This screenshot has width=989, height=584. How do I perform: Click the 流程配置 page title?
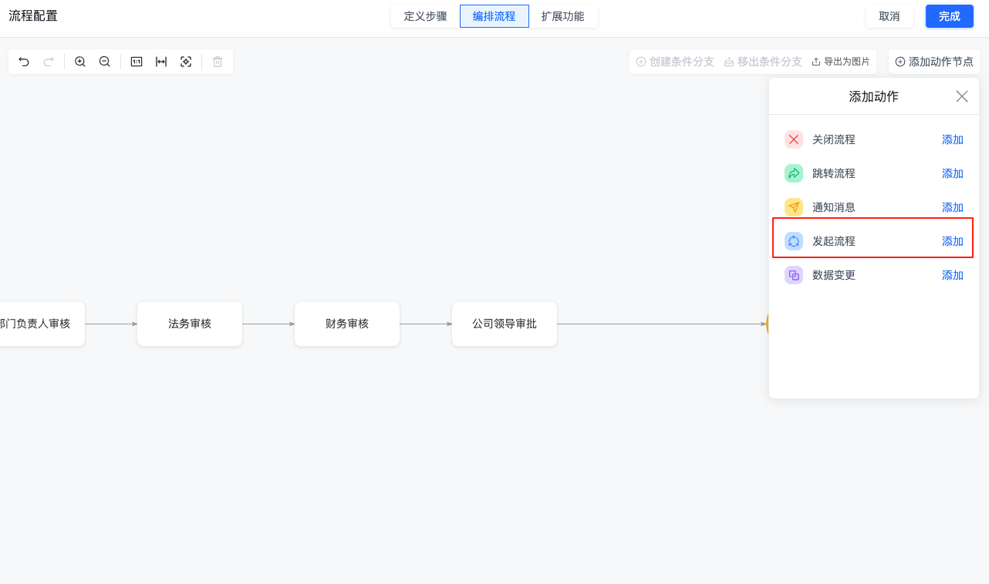(33, 15)
